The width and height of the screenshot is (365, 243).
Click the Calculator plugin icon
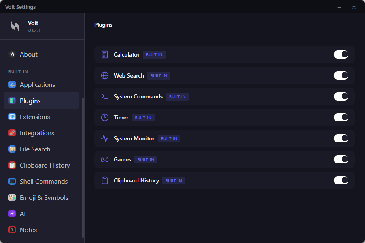pos(105,54)
